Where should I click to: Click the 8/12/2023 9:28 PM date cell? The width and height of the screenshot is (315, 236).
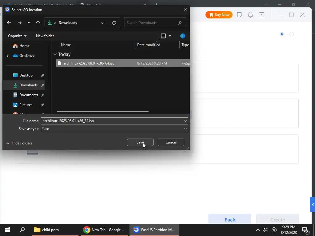click(x=152, y=63)
